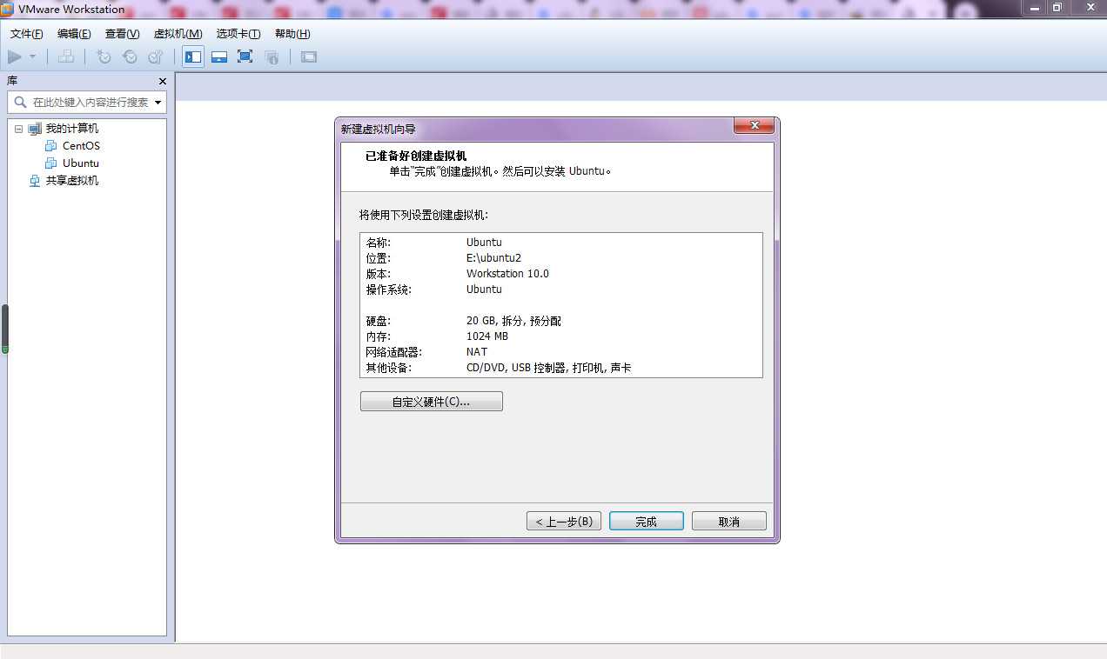Click the VMware Workstation title bar icon

click(x=8, y=9)
